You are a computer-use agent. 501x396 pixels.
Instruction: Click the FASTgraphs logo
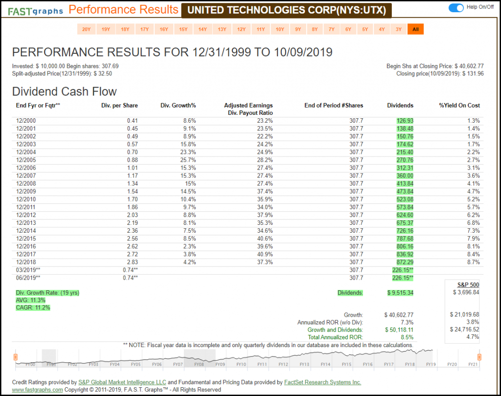point(36,11)
